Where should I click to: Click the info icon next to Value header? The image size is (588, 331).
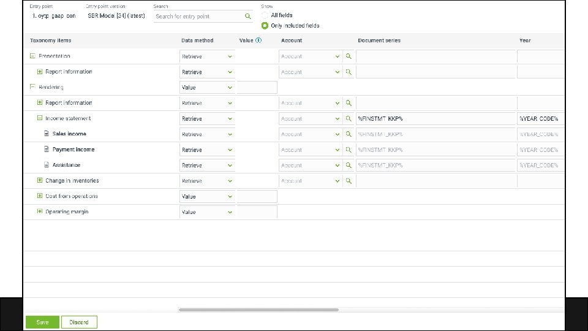(258, 40)
